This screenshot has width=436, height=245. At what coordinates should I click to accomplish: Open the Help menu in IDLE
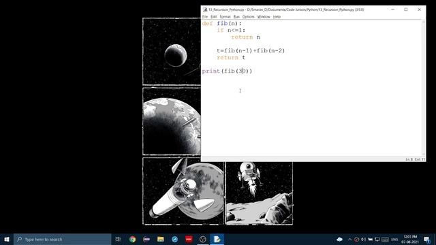(x=277, y=16)
